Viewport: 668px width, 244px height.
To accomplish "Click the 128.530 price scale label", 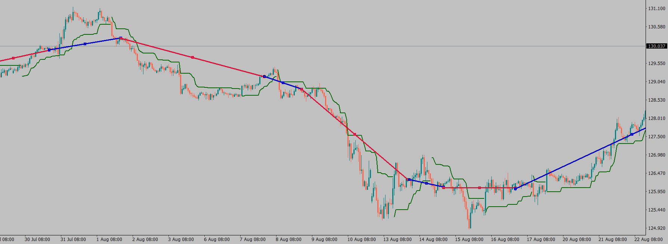I will click(x=656, y=100).
